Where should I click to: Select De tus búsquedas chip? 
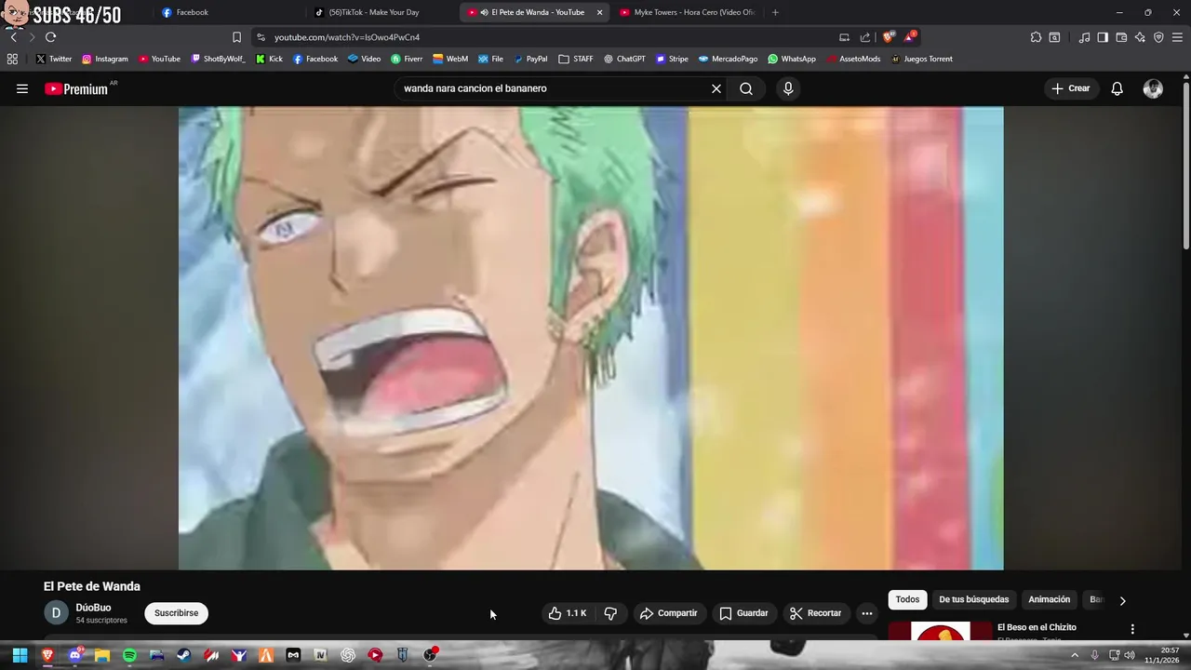pyautogui.click(x=973, y=600)
